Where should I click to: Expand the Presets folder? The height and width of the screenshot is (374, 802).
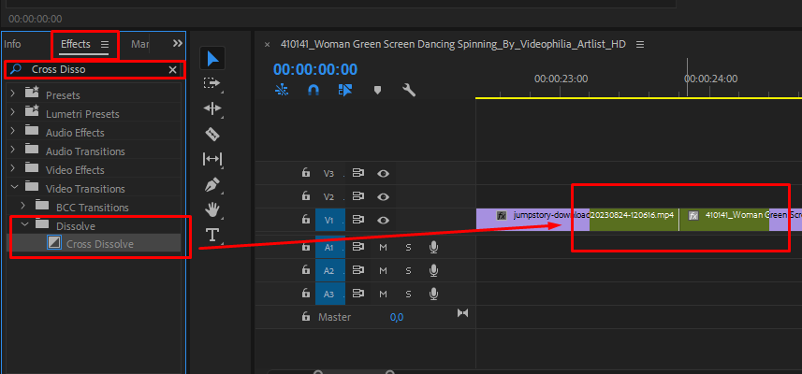click(13, 93)
